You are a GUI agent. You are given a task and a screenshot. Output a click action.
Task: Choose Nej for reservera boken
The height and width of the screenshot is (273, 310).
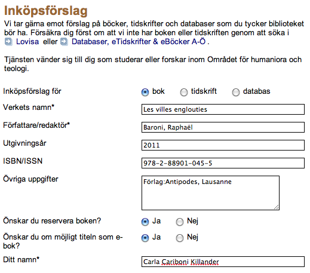180,222
